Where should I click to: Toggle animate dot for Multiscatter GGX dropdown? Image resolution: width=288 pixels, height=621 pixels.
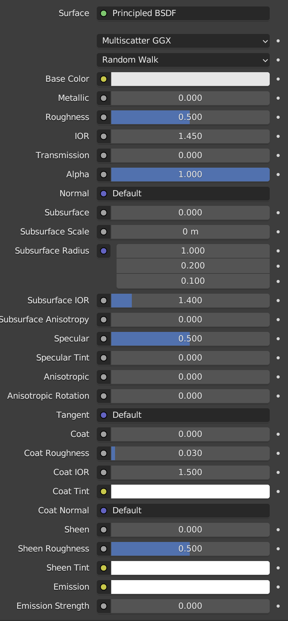click(278, 41)
